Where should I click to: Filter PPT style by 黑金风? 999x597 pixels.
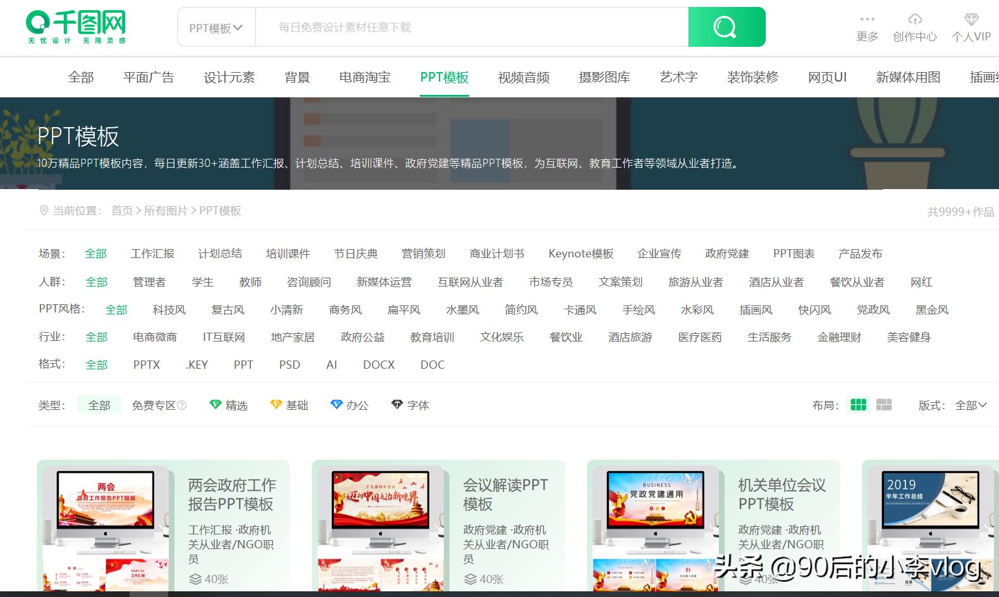click(x=932, y=310)
